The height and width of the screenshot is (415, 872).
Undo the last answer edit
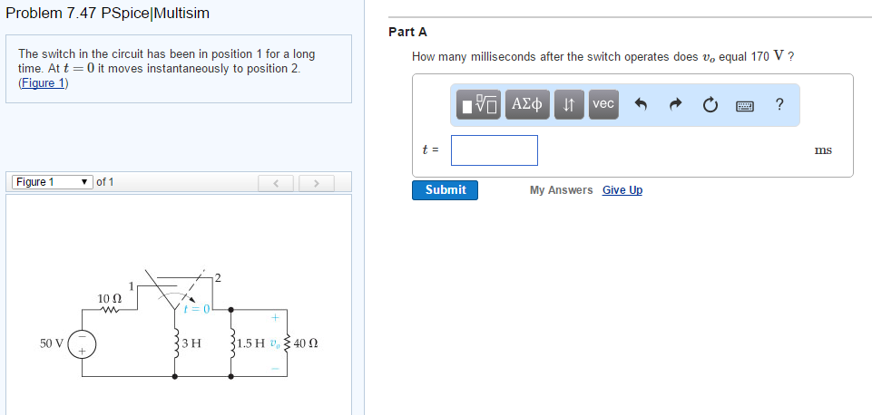click(x=640, y=105)
